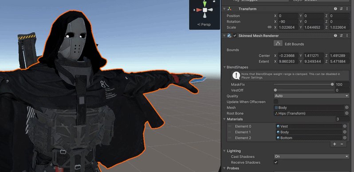Screen dimensions: 354x172
Task: Click the Edit Bounds label
Action: tap(294, 44)
